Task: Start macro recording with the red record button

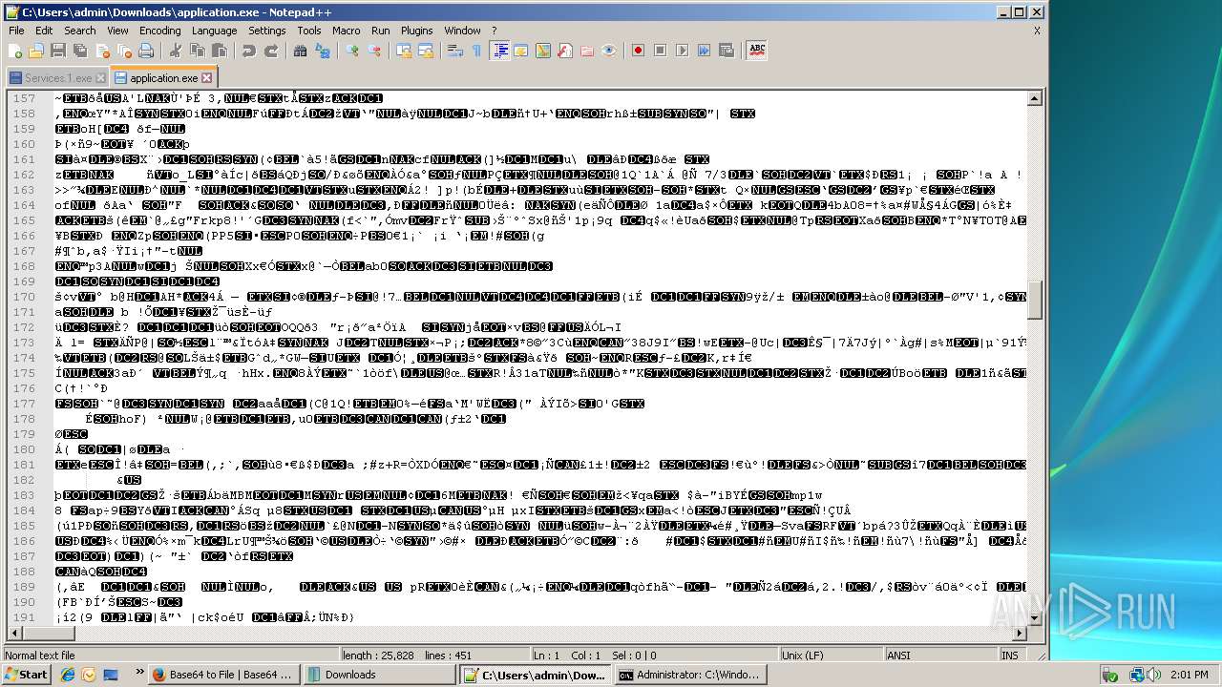Action: tap(638, 51)
